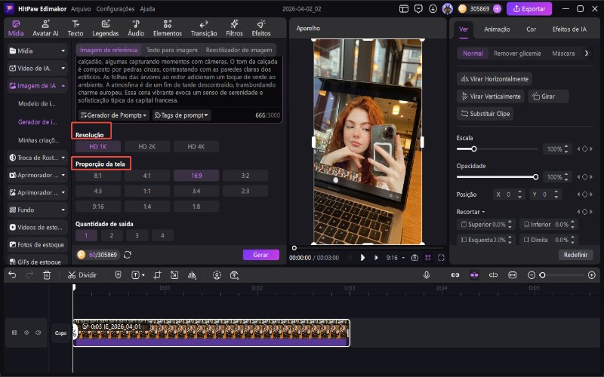Click the Virar Horizontalmente button

pos(495,79)
